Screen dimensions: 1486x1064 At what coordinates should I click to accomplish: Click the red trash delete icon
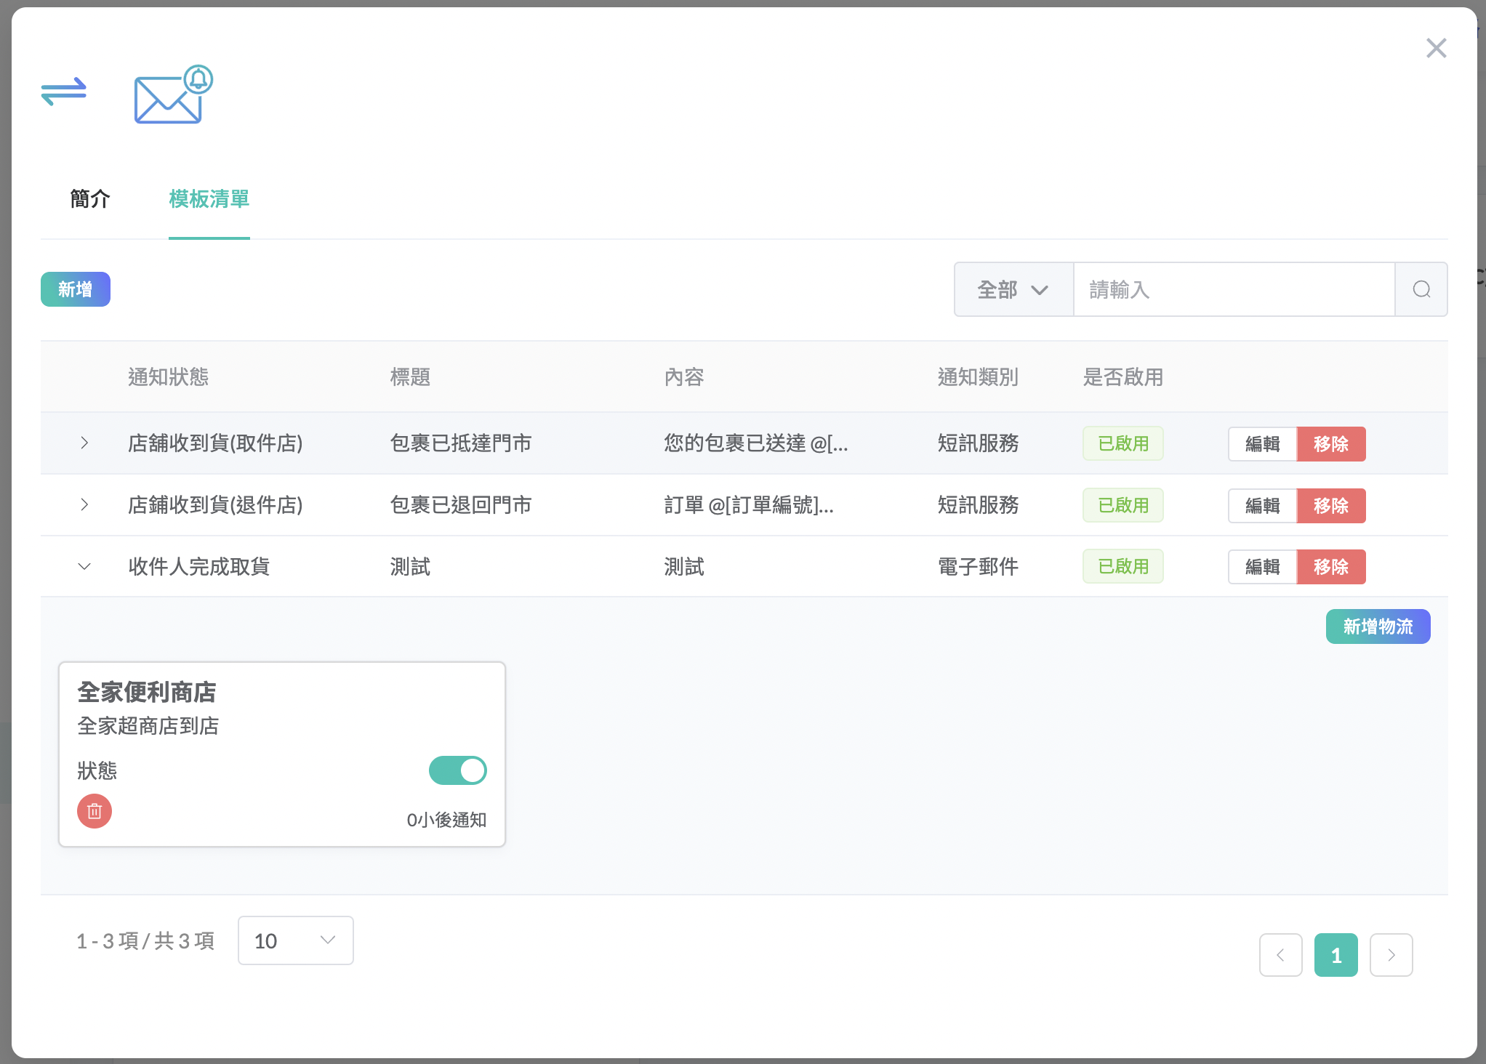coord(95,811)
